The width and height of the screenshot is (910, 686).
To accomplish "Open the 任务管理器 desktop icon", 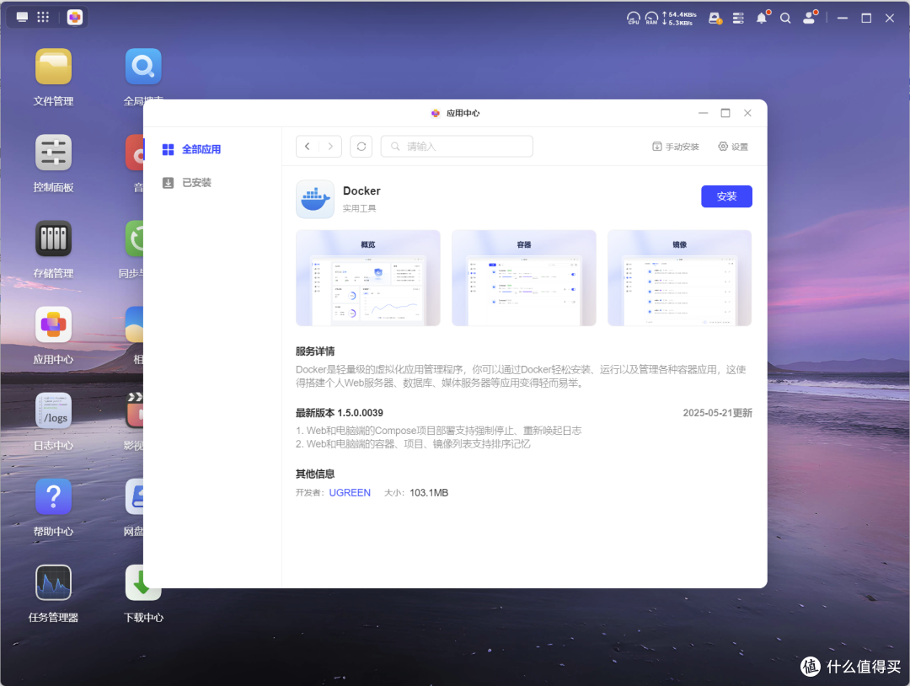I will (x=53, y=582).
